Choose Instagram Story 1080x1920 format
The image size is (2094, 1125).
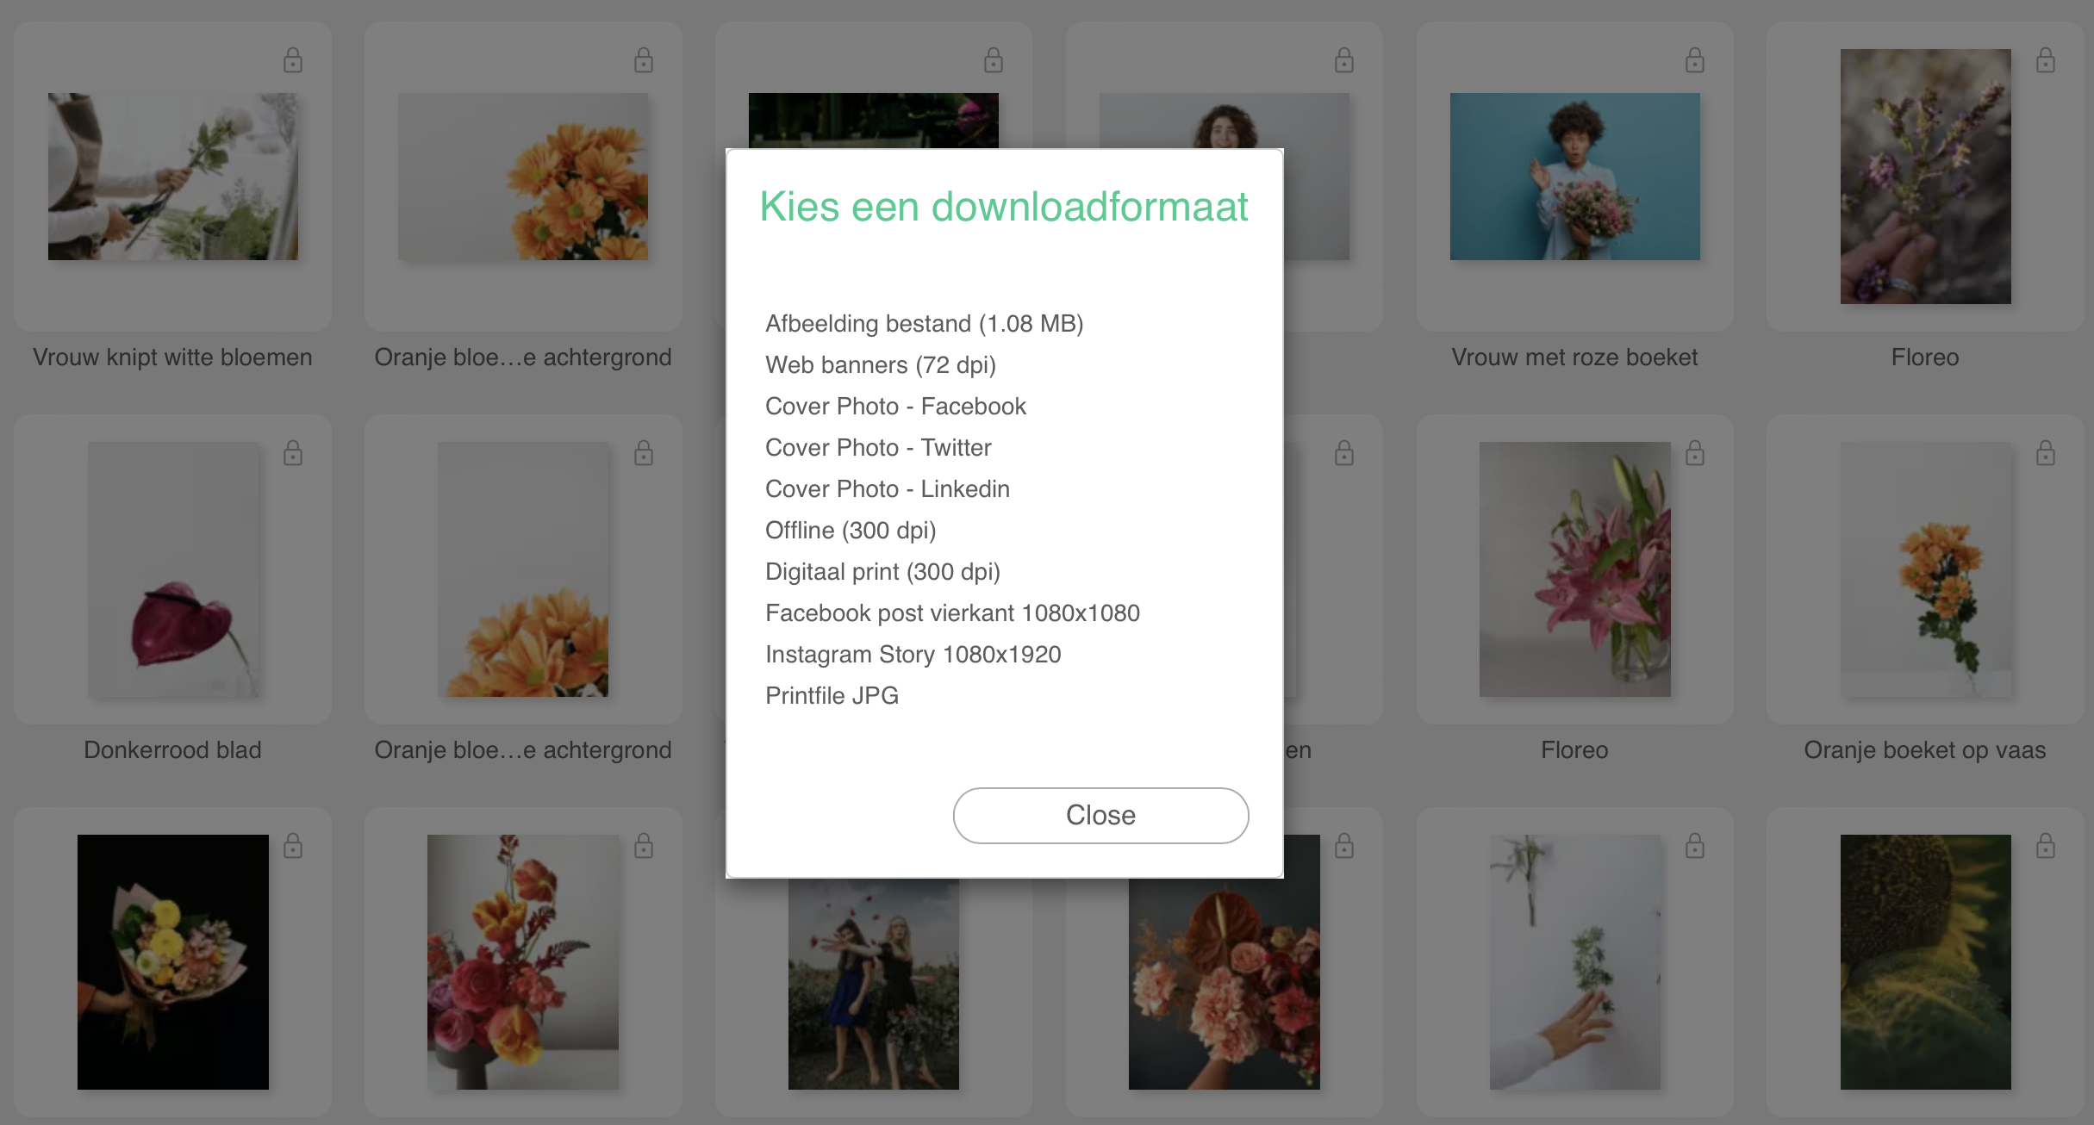click(913, 655)
